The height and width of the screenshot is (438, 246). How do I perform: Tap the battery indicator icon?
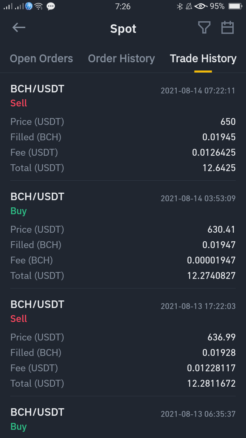[235, 6]
